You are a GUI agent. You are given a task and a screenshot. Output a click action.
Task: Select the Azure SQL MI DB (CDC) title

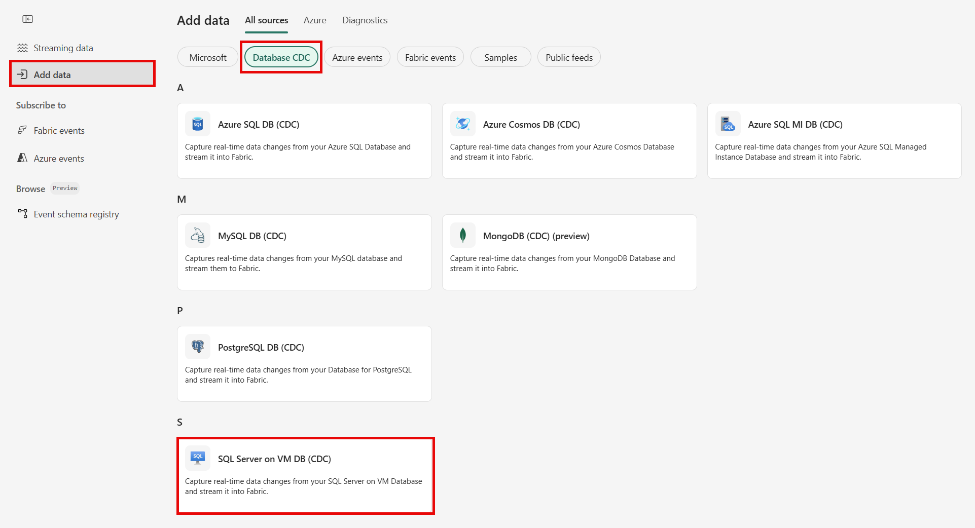click(796, 125)
